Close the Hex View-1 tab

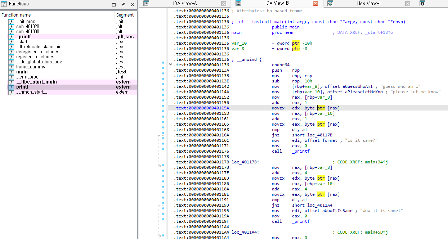[x=408, y=4]
